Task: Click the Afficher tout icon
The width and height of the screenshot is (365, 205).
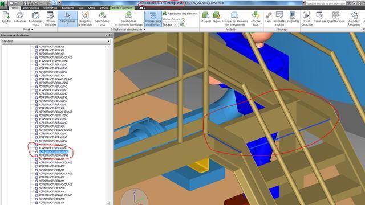Action: tap(255, 15)
